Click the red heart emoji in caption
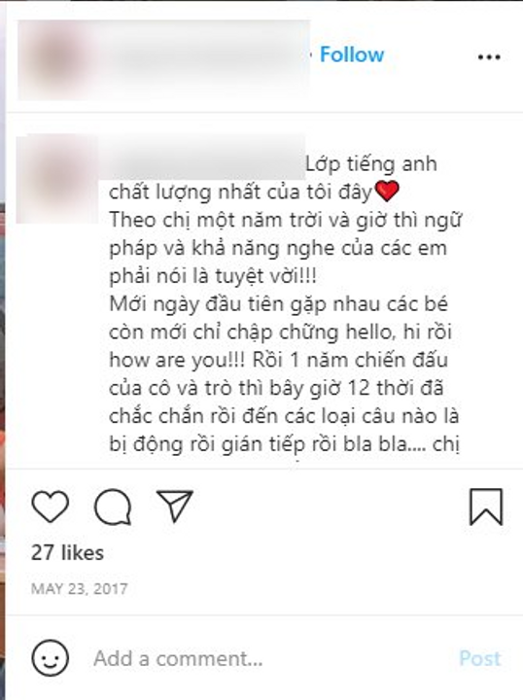 pyautogui.click(x=387, y=192)
